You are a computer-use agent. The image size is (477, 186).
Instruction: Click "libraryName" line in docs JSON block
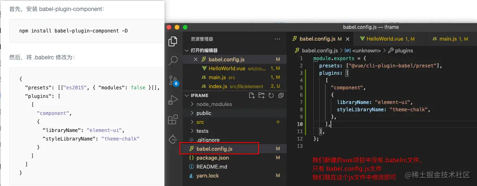click(84, 130)
